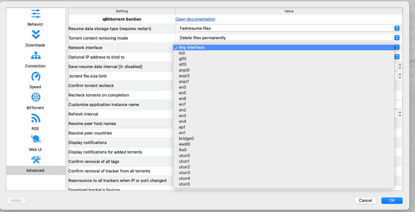
Task: Select 'Reannounce to all trackers when IP or port changed'
Action: [117, 180]
